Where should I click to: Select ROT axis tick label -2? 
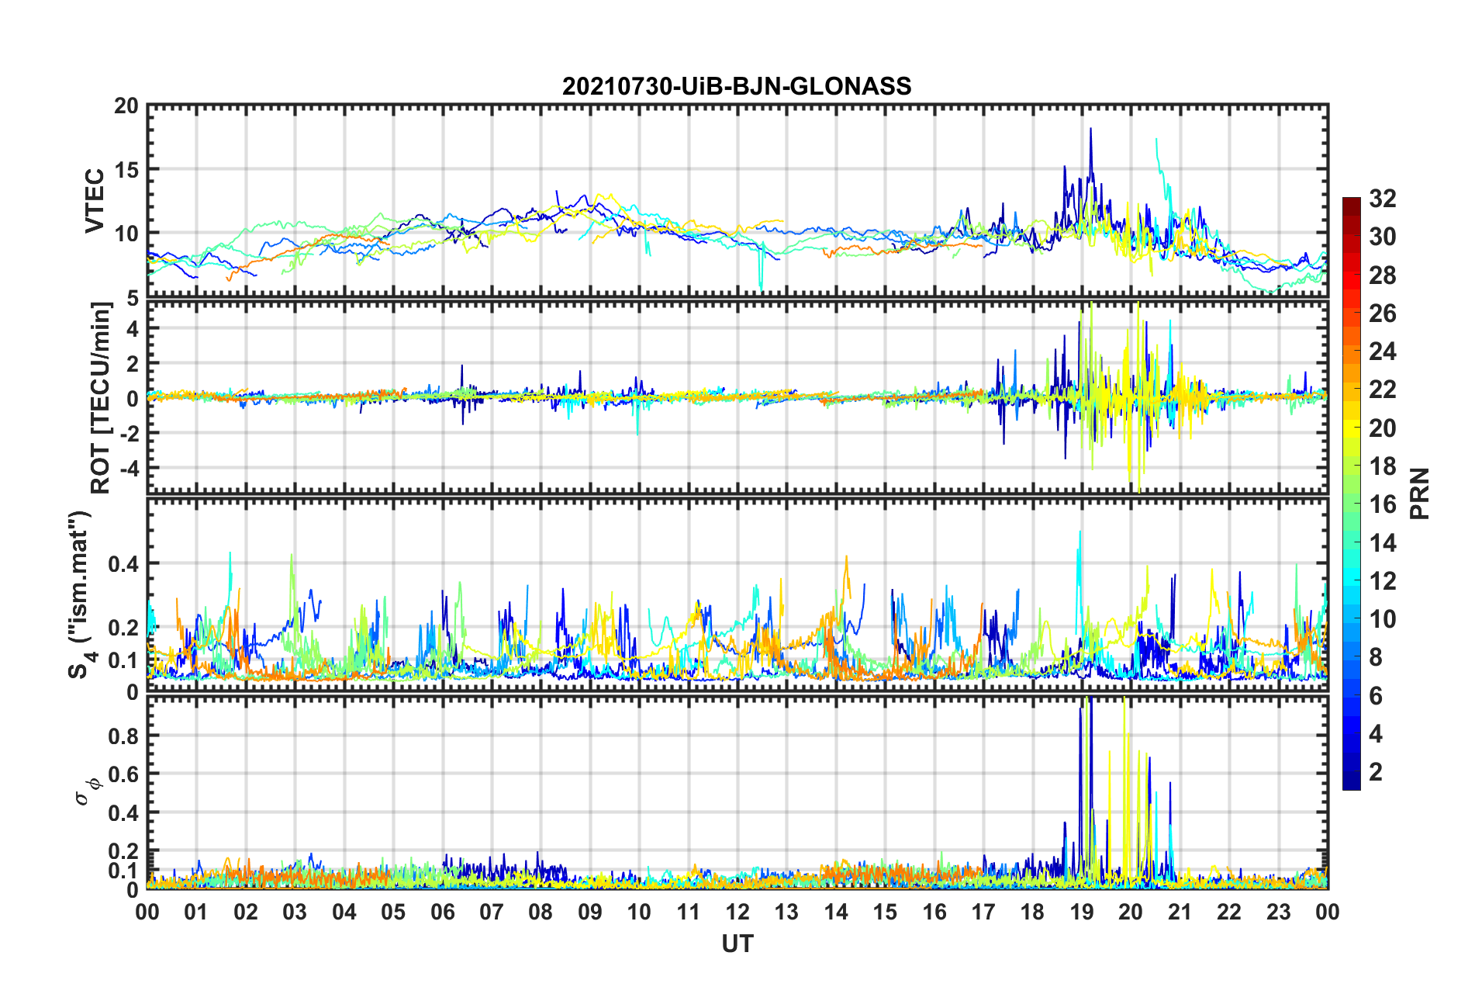[x=129, y=434]
